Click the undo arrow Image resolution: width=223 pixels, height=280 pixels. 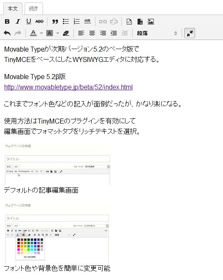pyautogui.click(x=7, y=33)
